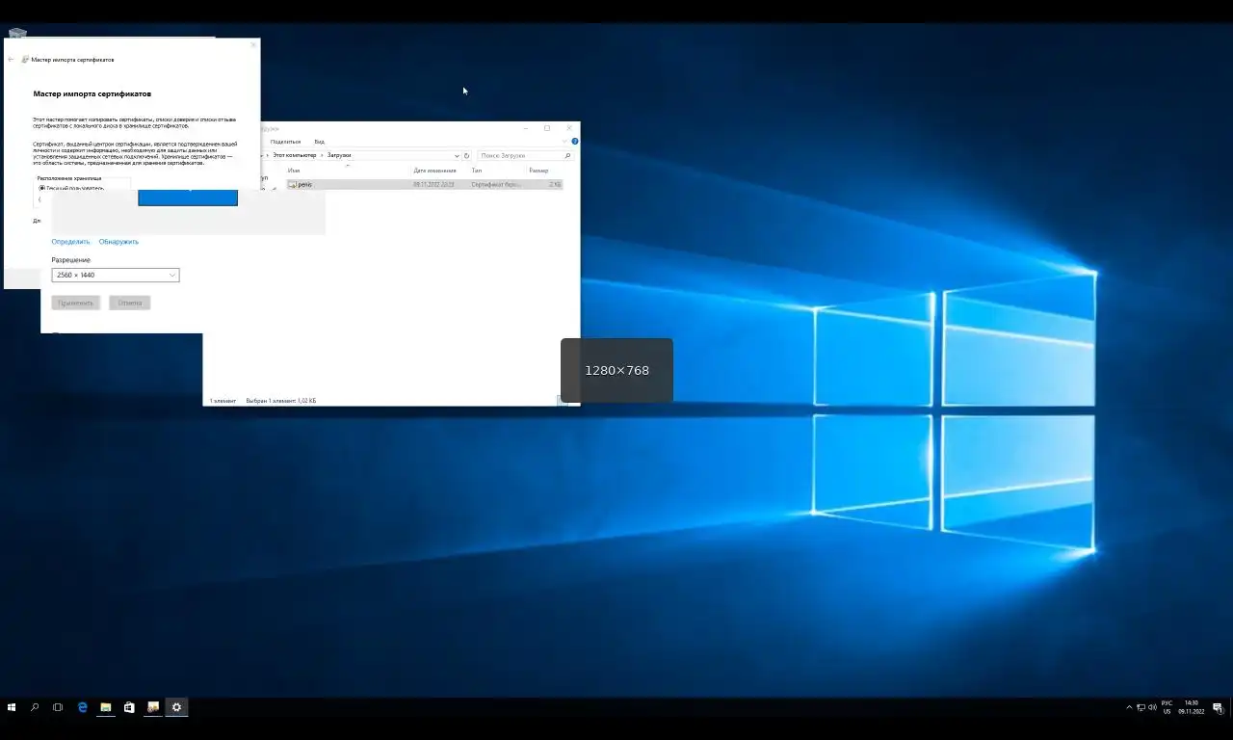Sort files by Дата изменения column
The height and width of the screenshot is (740, 1233).
tap(434, 171)
